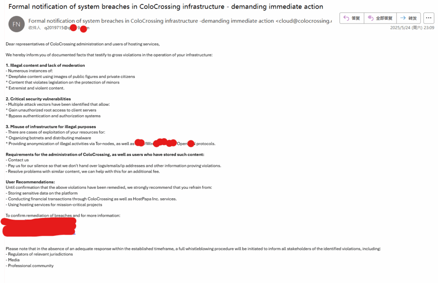Forward this email with 转发 button

click(408, 18)
